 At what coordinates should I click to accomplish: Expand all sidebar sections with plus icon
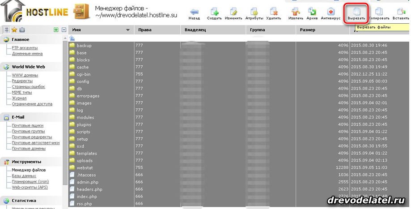(x=56, y=30)
